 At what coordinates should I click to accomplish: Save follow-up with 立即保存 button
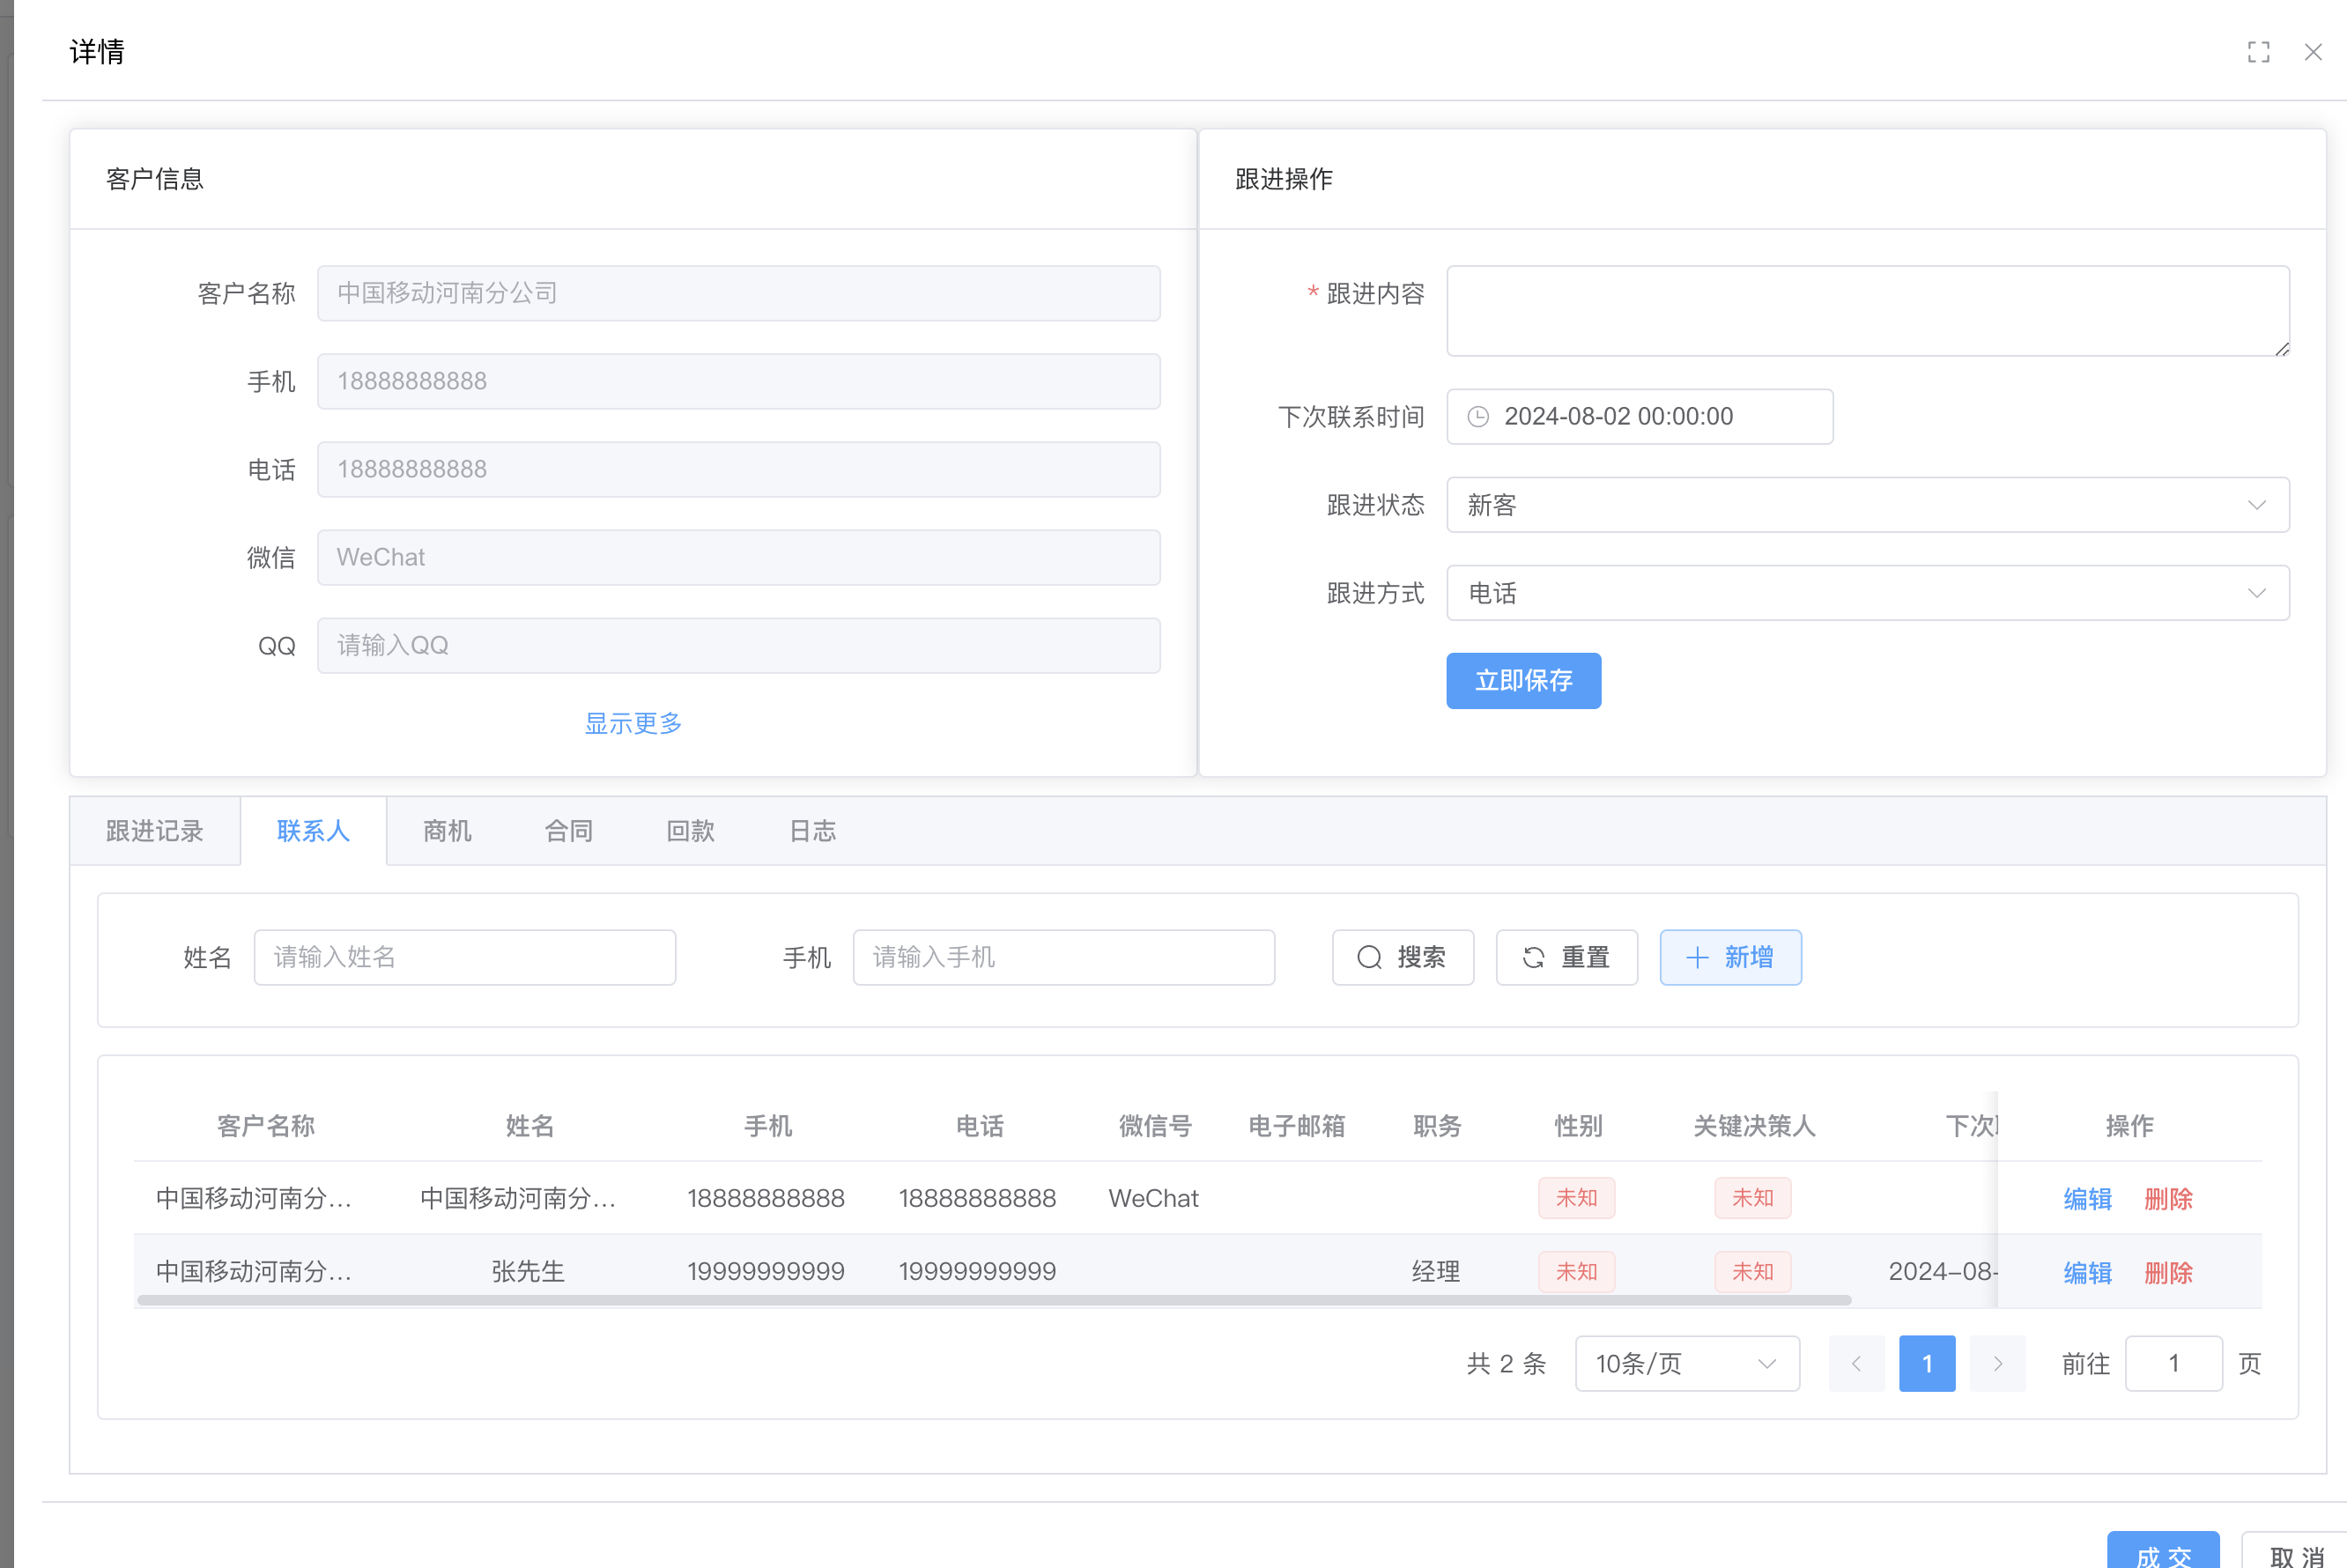pyautogui.click(x=1523, y=680)
